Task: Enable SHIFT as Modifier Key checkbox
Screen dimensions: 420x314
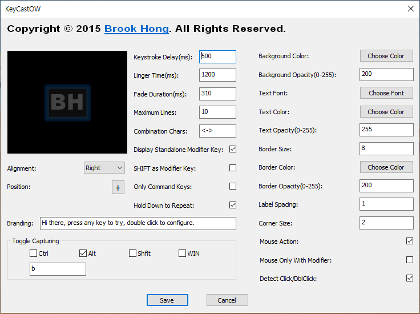Action: [x=233, y=168]
